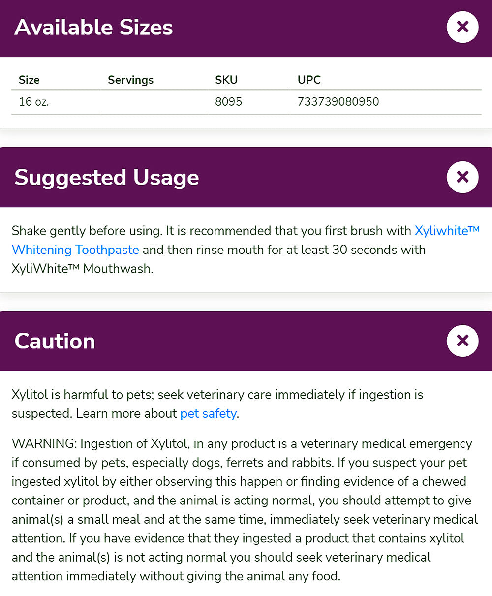Click the Available Sizes header title
492x596 pixels.
(x=93, y=27)
